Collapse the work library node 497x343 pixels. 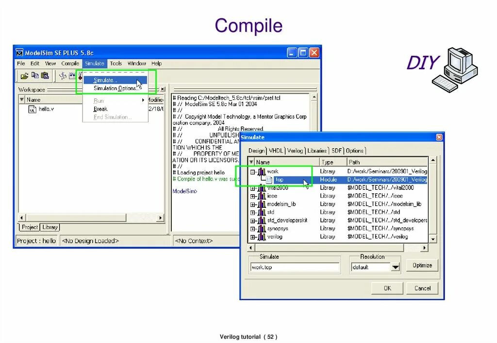pyautogui.click(x=252, y=172)
